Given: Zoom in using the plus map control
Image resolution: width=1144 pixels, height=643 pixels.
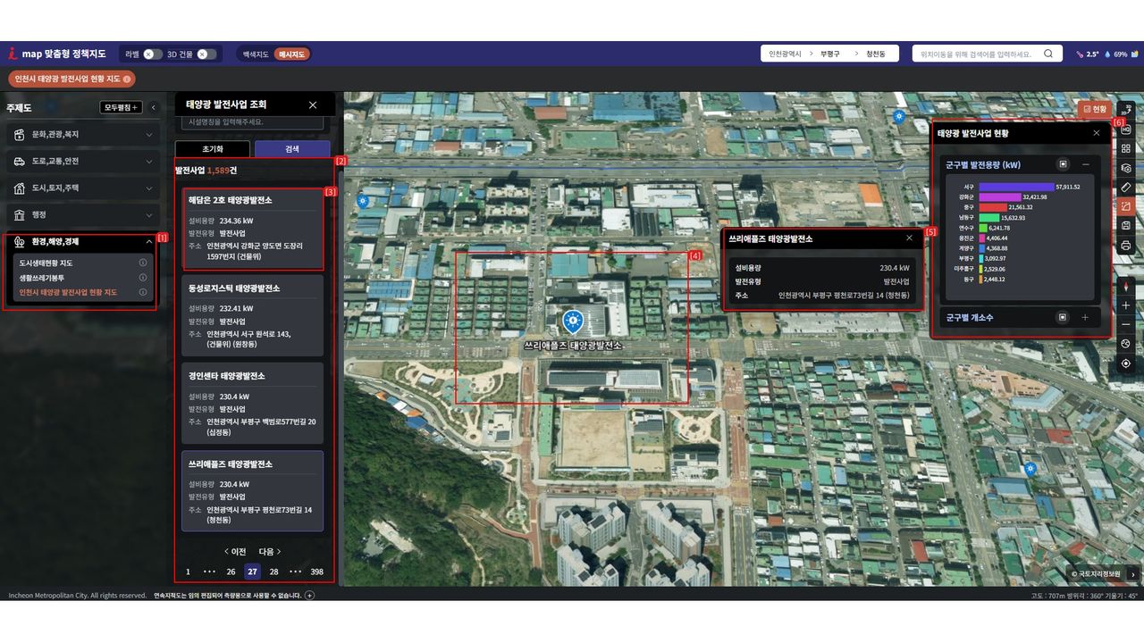Looking at the screenshot, I should tap(1126, 305).
